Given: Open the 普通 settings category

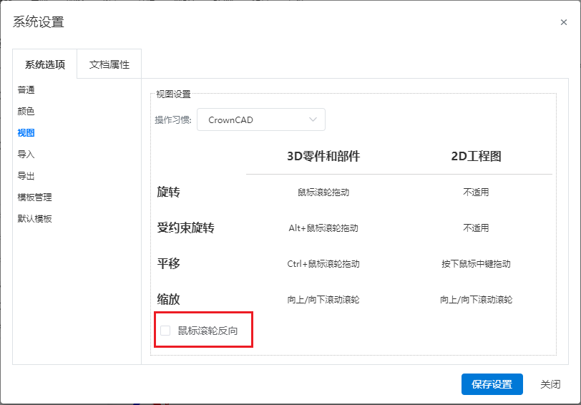Looking at the screenshot, I should 26,90.
